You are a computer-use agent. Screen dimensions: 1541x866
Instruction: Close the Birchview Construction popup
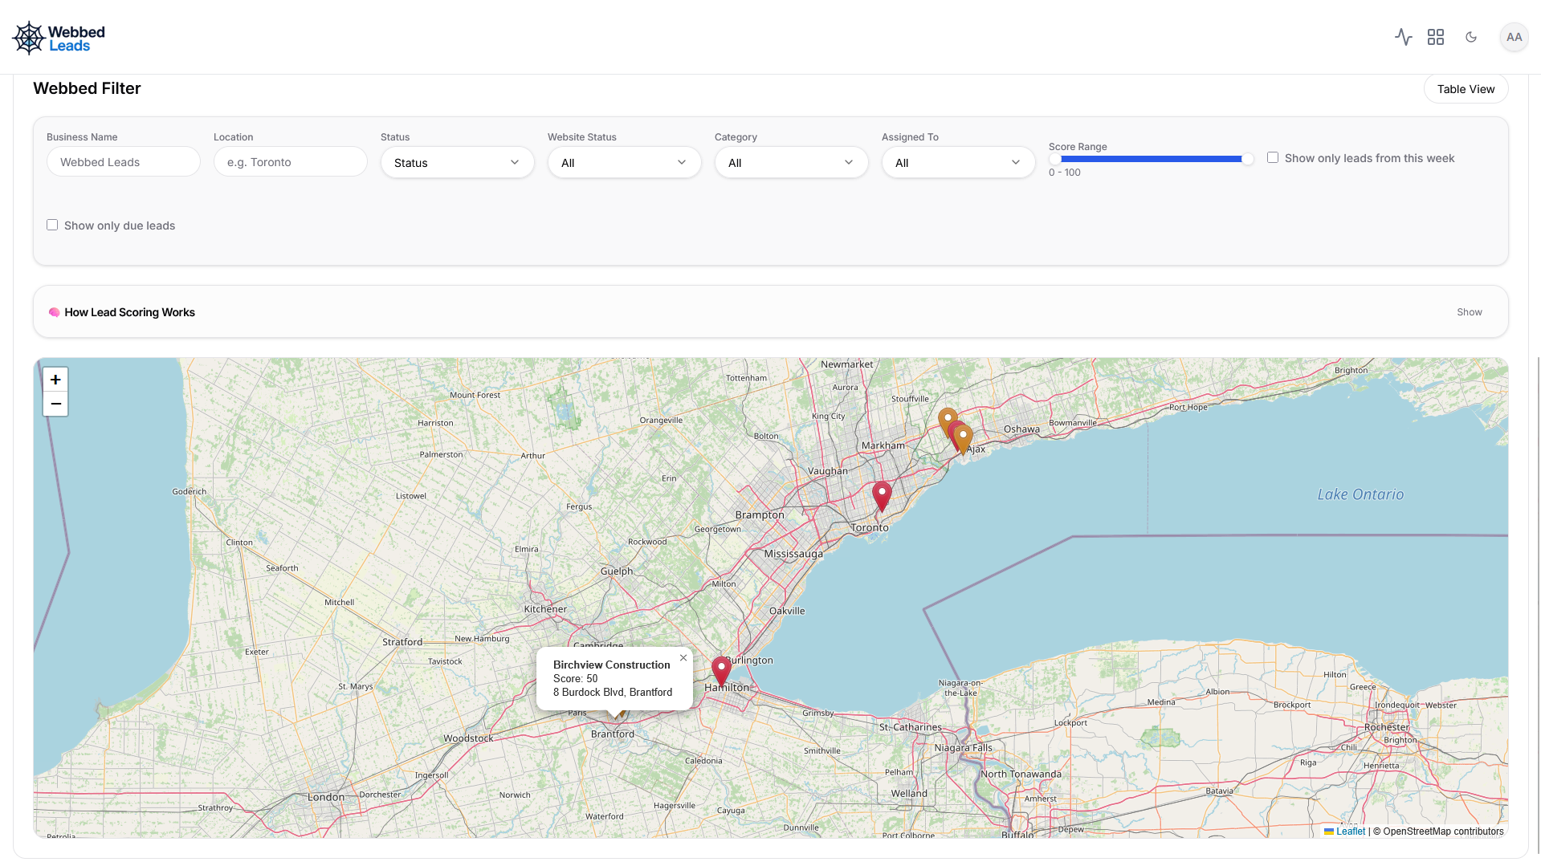coord(683,658)
